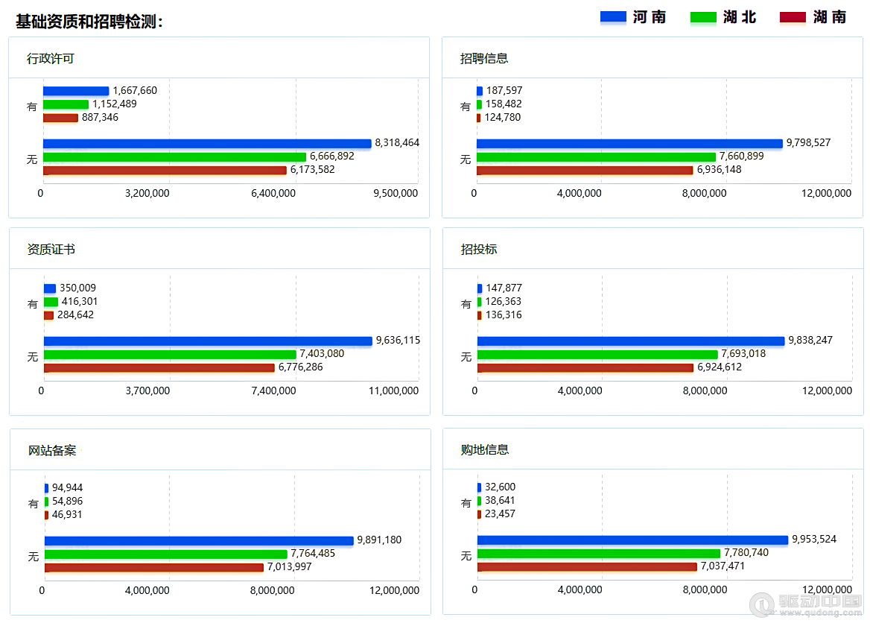This screenshot has height=626, width=870.
Task: Open the 招投标 chart header
Action: click(479, 249)
